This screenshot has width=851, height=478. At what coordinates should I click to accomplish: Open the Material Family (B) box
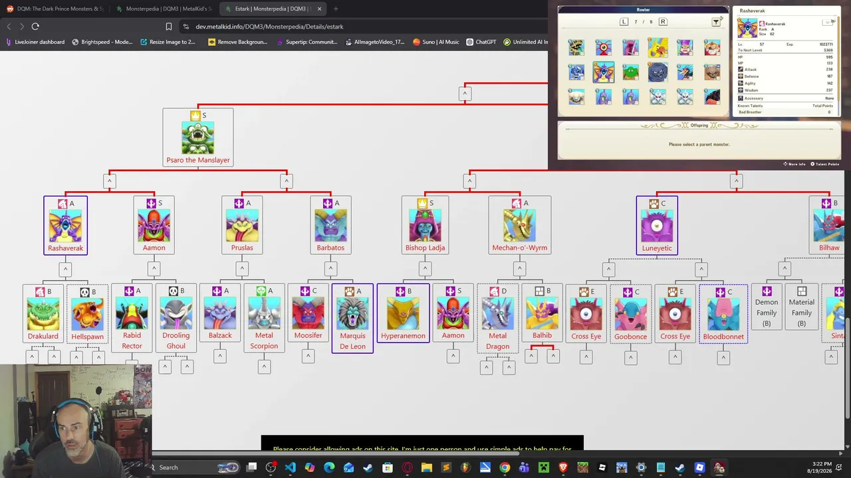[802, 306]
